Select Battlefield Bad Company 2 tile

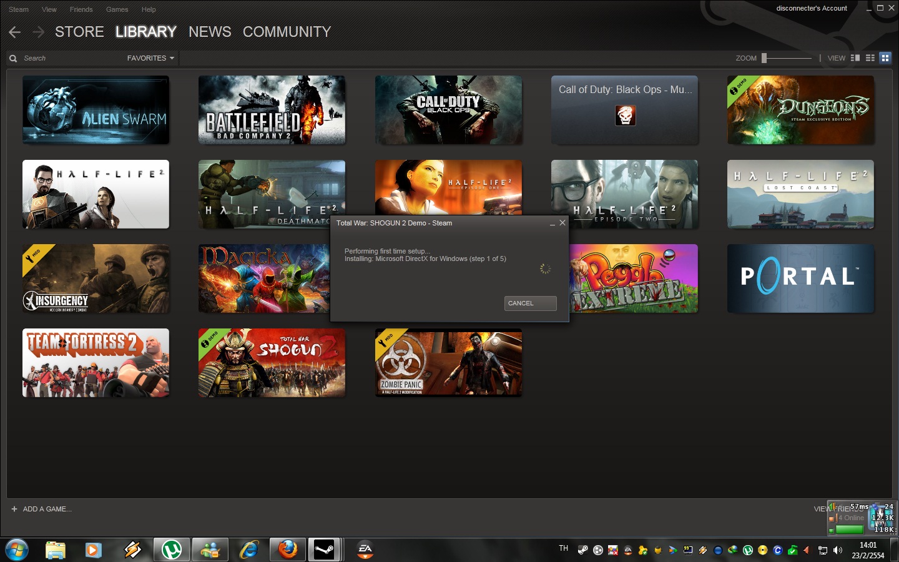point(272,110)
